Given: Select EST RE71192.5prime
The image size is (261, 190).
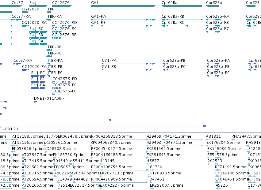Looking at the screenshot, I should pos(230,167).
